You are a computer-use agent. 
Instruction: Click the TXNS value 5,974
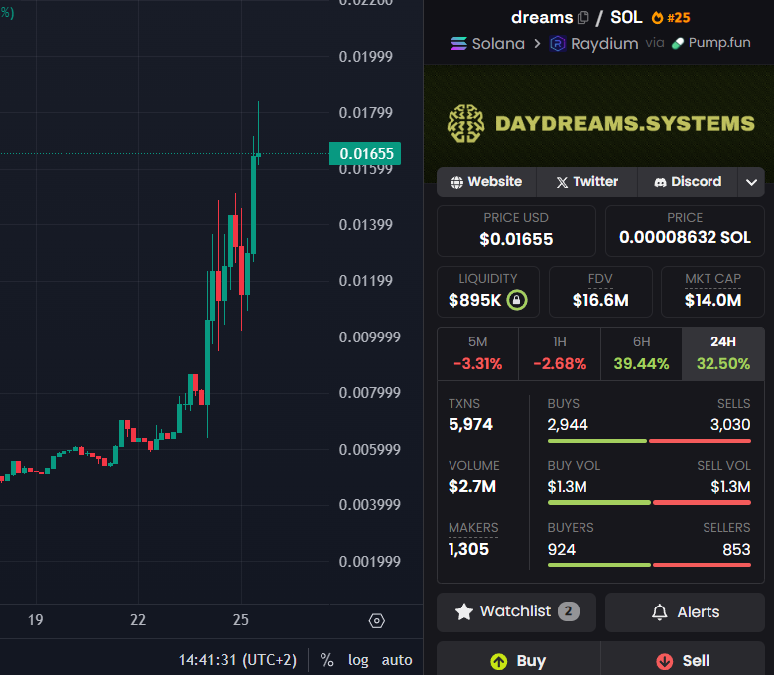click(470, 424)
